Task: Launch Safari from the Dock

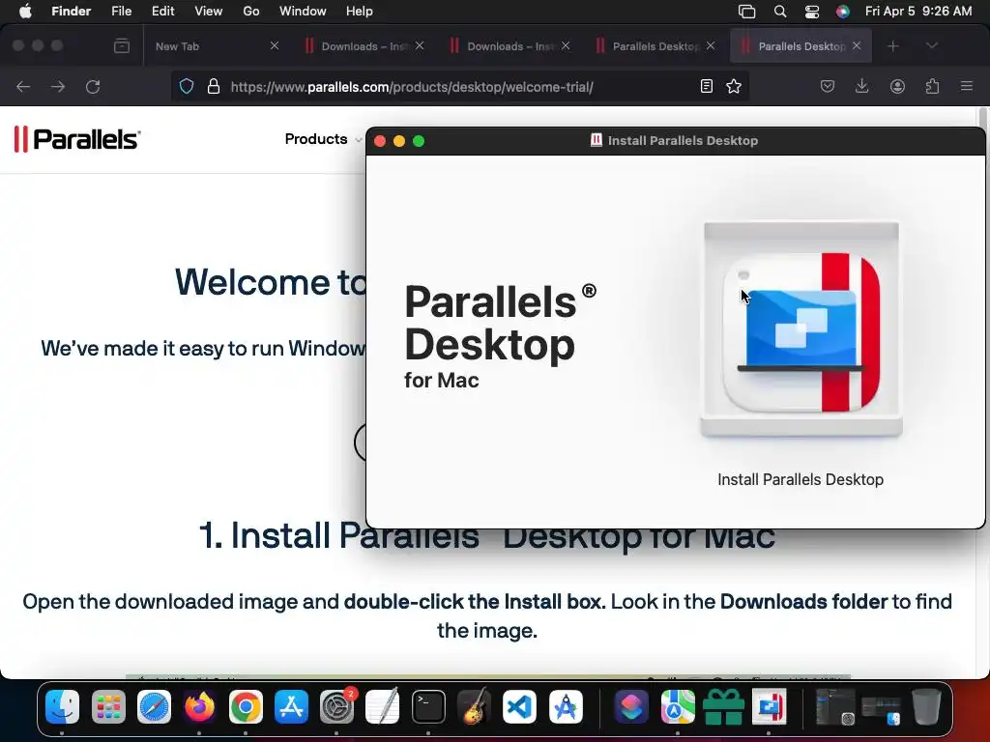Action: [154, 706]
